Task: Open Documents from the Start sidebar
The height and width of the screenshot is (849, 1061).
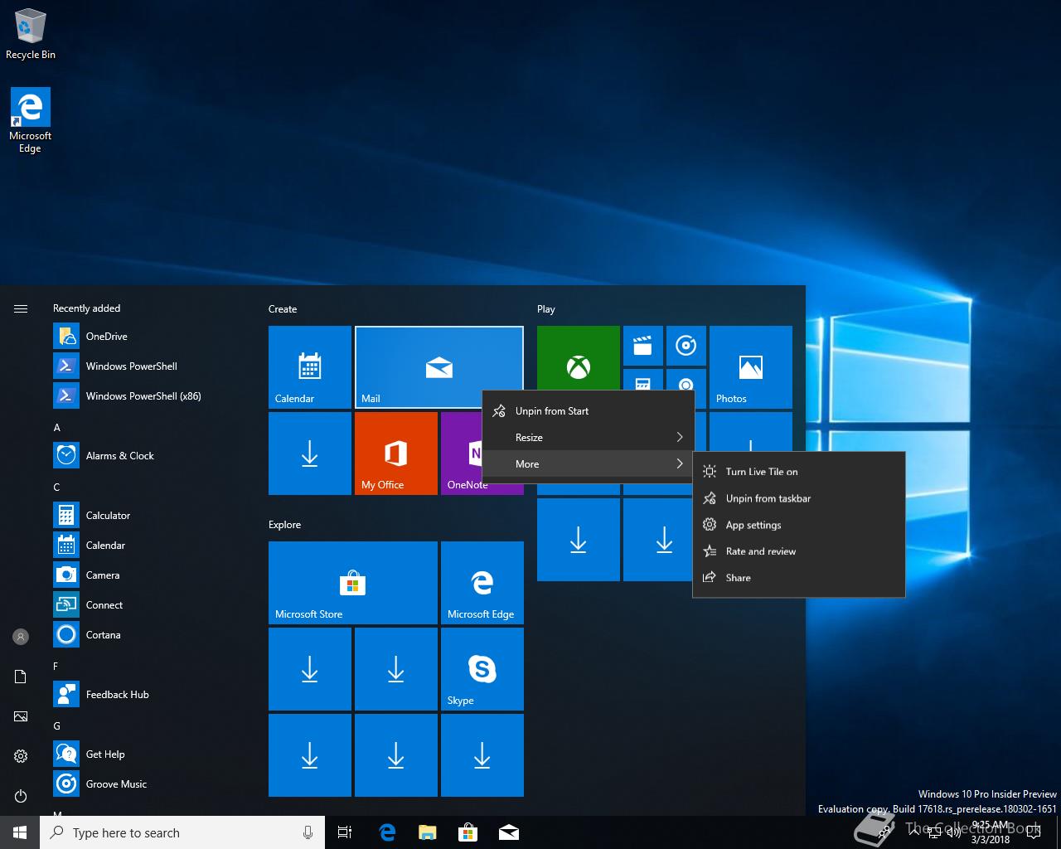Action: [21, 677]
